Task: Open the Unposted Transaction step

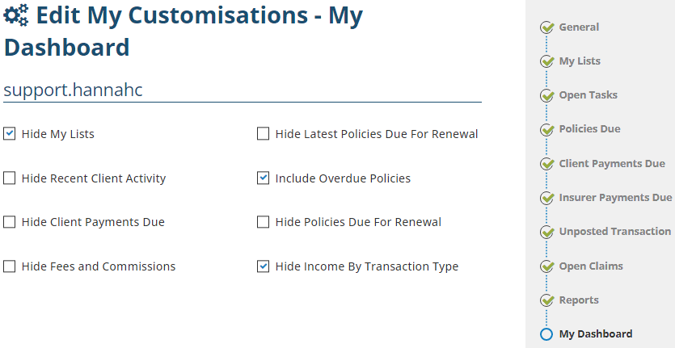Action: 614,232
